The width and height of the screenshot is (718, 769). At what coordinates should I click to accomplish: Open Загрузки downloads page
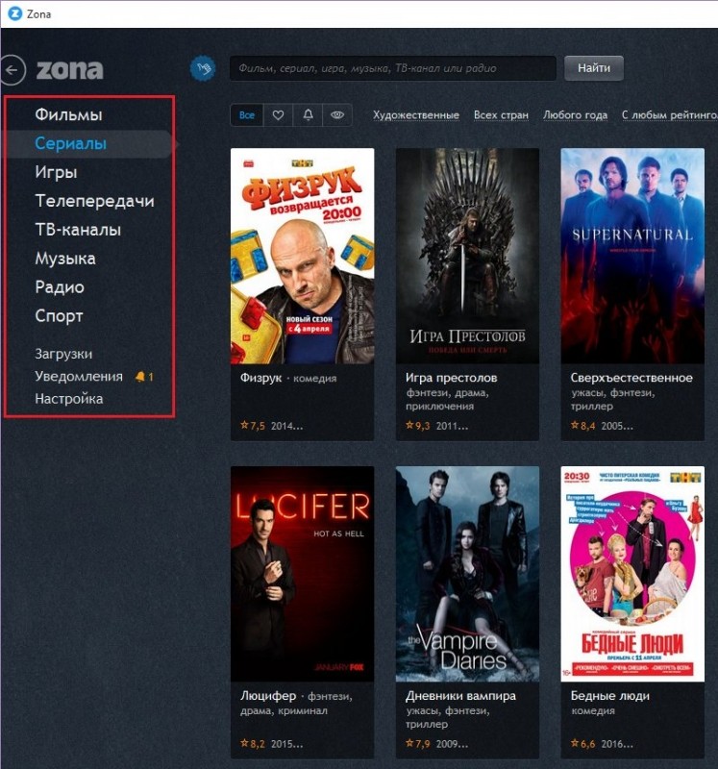(63, 354)
